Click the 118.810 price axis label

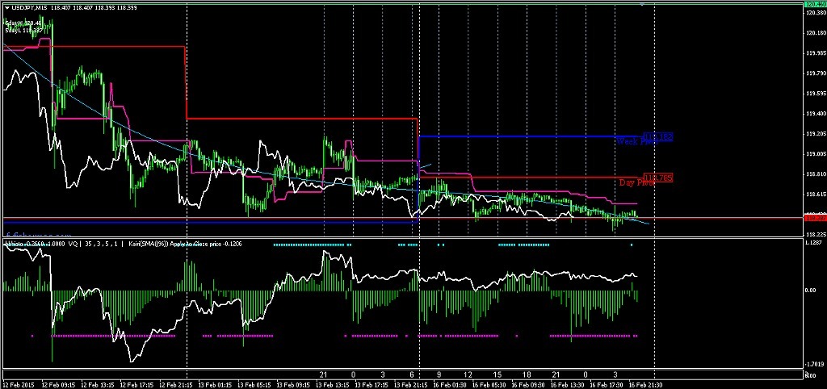point(815,174)
